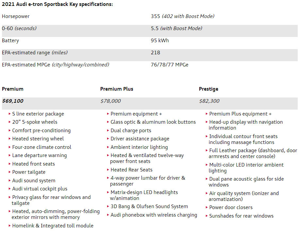300x231 pixels.
Task: Click the bullet next to Power tailgate
Action: click(9, 172)
